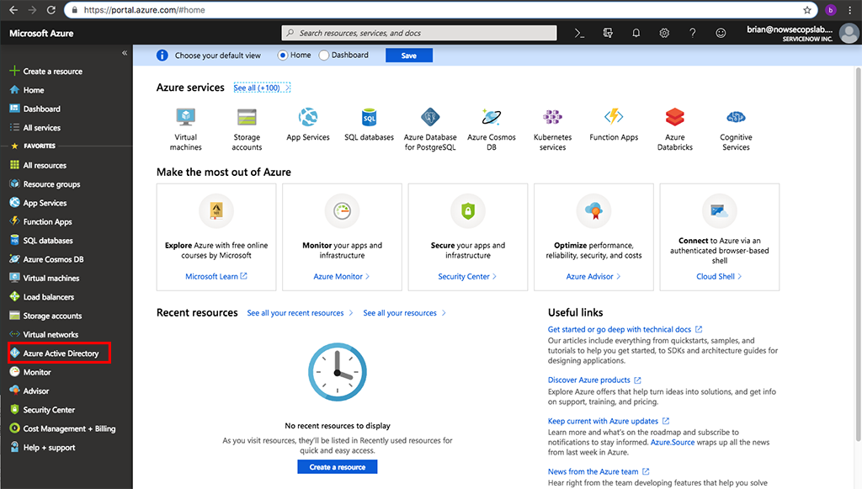The height and width of the screenshot is (489, 862).
Task: Open portal settings gear icon
Action: (x=664, y=33)
